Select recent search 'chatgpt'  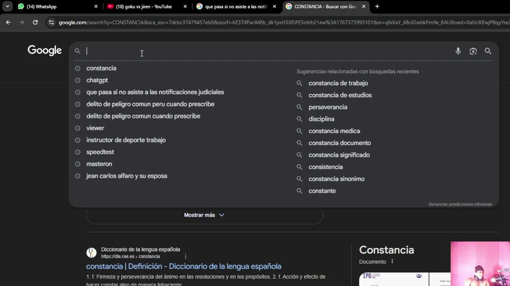(x=97, y=80)
